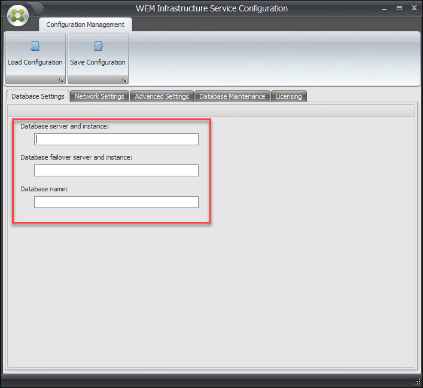Viewport: 423px width, 388px height.
Task: Click the Load Configuration icon
Action: pyautogui.click(x=35, y=46)
